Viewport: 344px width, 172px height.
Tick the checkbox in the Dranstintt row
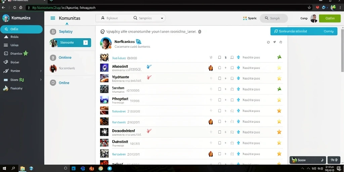click(x=219, y=143)
